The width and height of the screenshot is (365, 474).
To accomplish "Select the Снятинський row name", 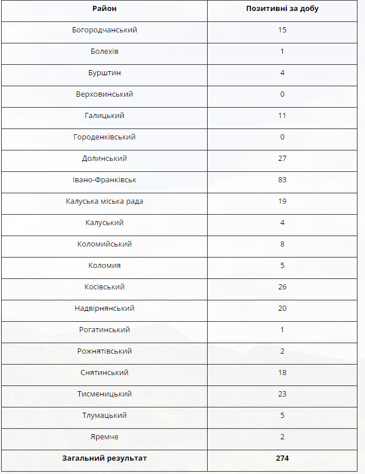I will (105, 373).
